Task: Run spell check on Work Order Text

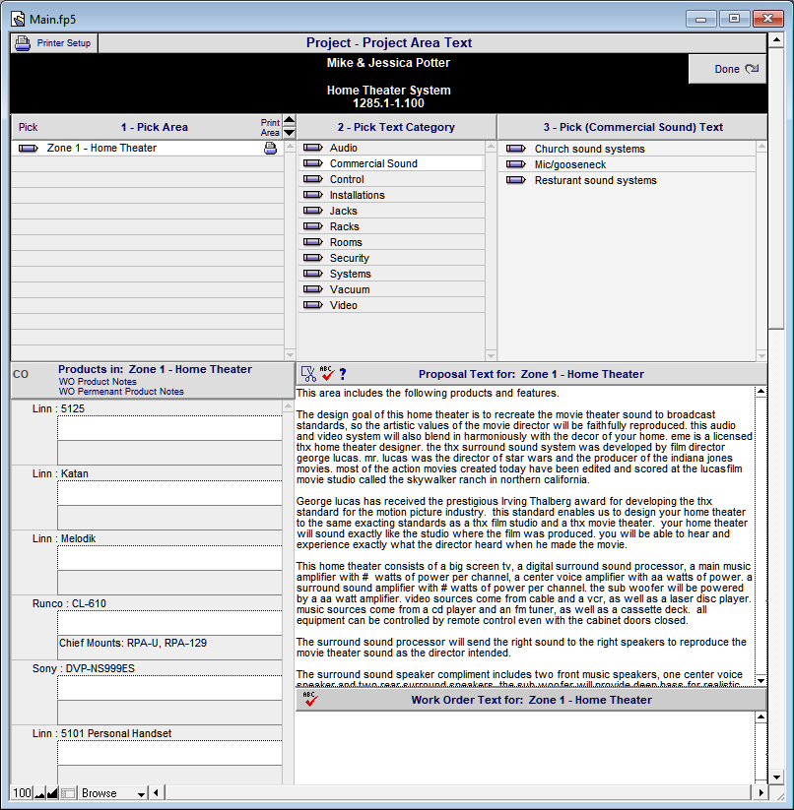Action: click(310, 700)
